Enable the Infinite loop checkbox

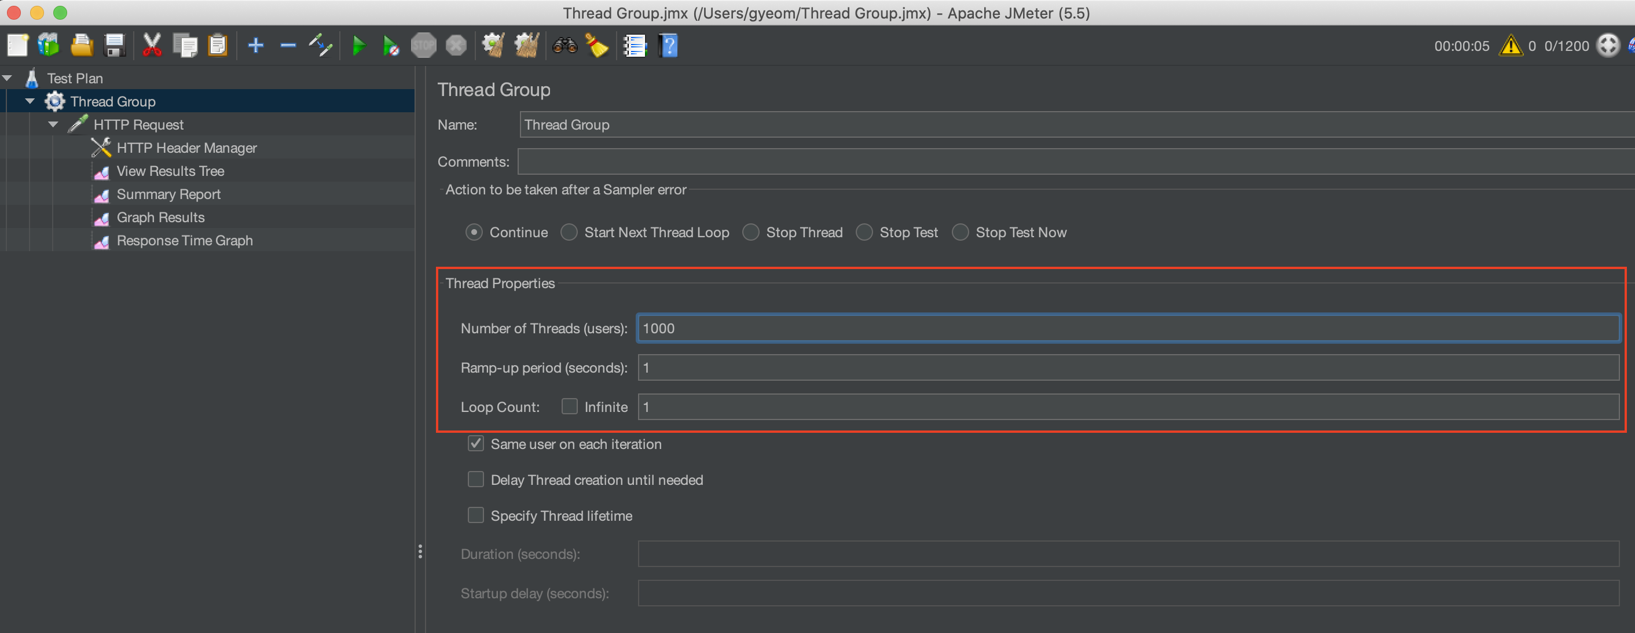[569, 407]
